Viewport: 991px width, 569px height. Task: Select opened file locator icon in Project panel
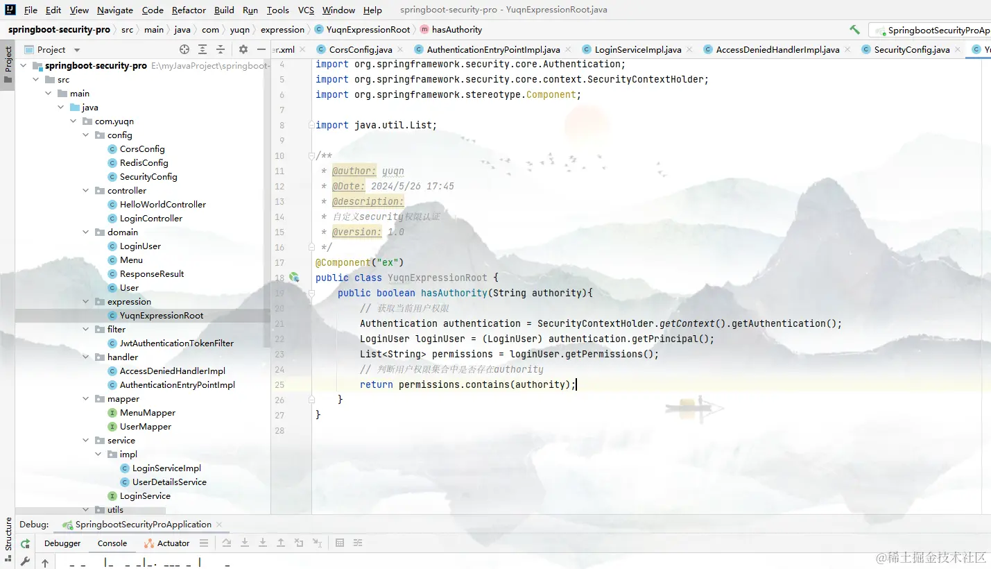pos(184,49)
